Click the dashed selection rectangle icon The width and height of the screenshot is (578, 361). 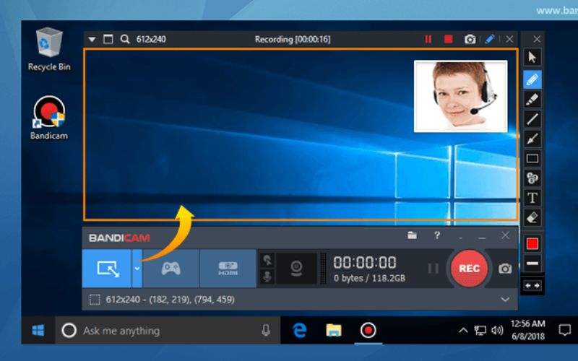tap(95, 300)
